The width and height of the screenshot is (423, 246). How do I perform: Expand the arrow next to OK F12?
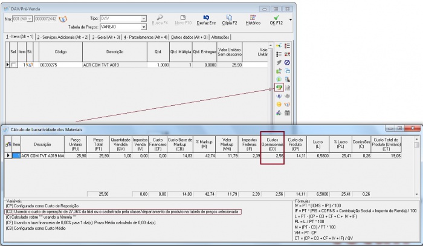pyautogui.click(x=291, y=19)
